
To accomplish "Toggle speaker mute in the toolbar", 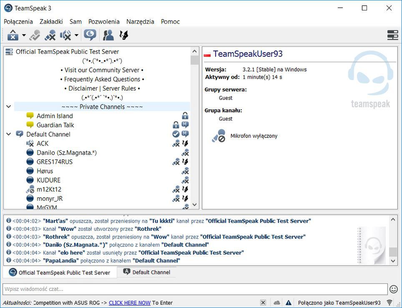I will [x=65, y=35].
